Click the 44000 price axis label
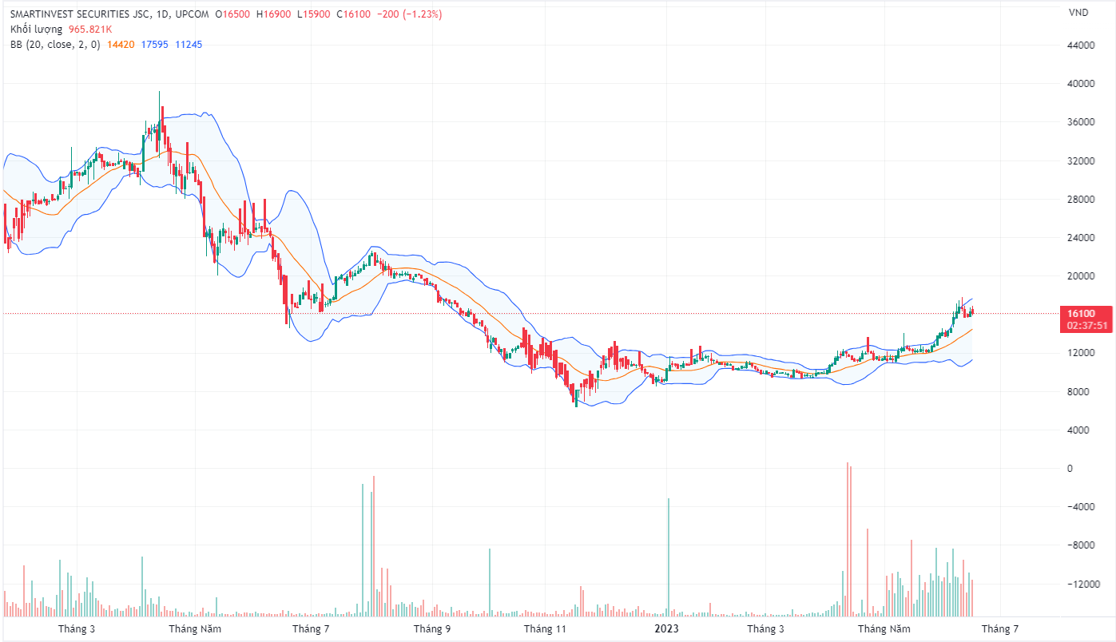Viewport: 1116px width, 642px height. click(x=1081, y=46)
